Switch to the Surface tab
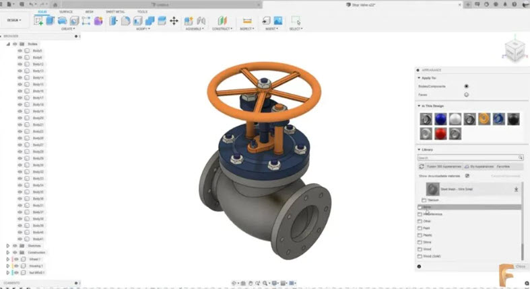 [x=66, y=11]
